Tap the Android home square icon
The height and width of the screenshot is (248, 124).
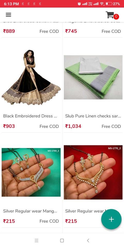(62, 241)
